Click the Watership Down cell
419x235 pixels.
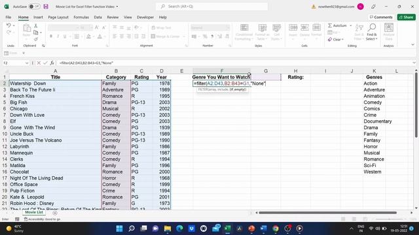tap(55, 84)
